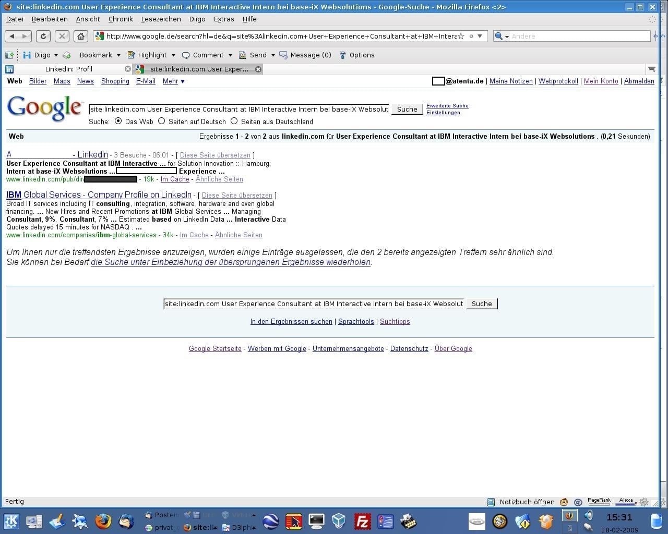Open the Diigo sidebar toggle icon
668x534 pixels.
tap(9, 55)
